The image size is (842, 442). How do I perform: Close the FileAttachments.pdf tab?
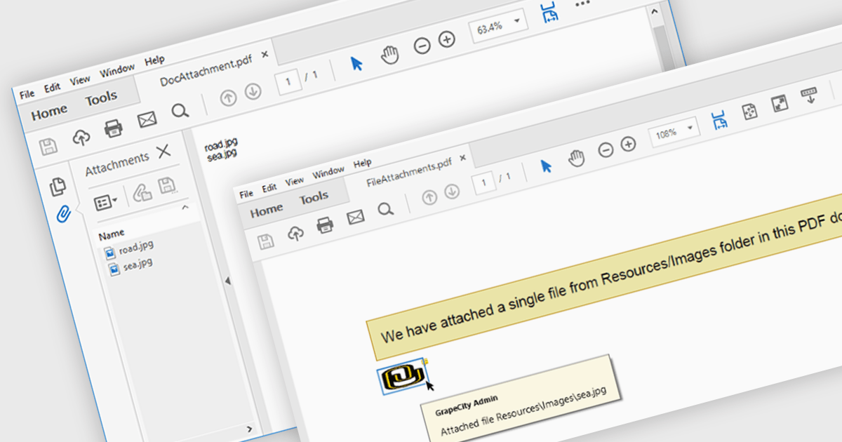(x=462, y=158)
